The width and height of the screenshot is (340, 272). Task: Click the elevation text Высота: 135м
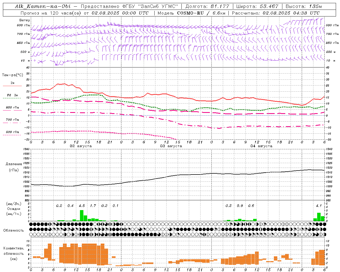click(x=304, y=6)
